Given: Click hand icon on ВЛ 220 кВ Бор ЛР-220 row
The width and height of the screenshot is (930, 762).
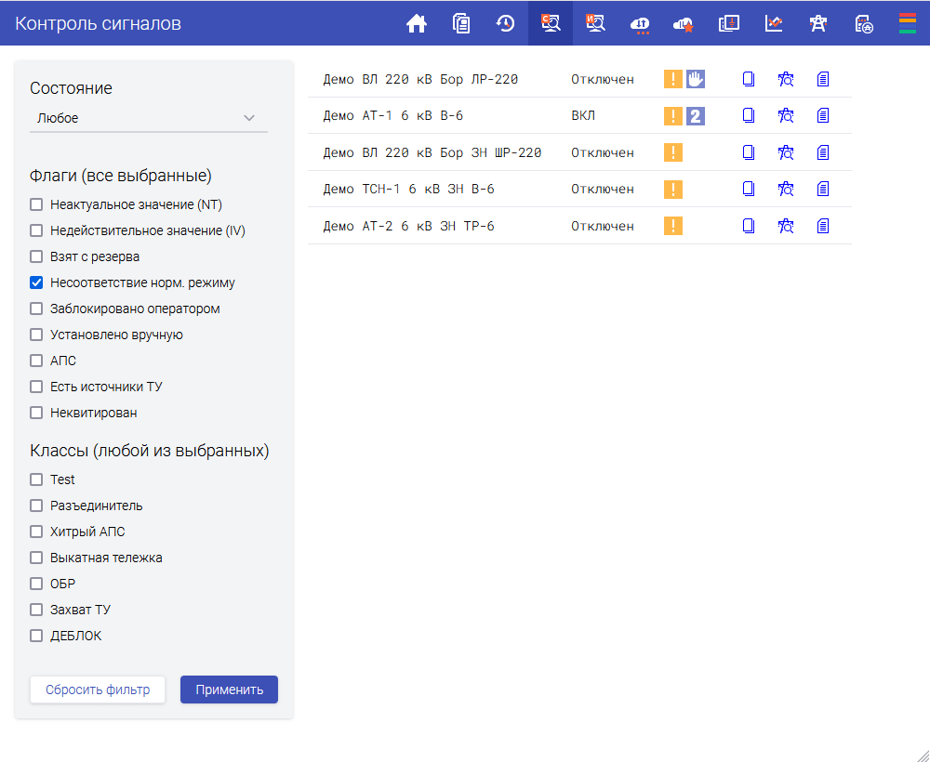Looking at the screenshot, I should (696, 80).
